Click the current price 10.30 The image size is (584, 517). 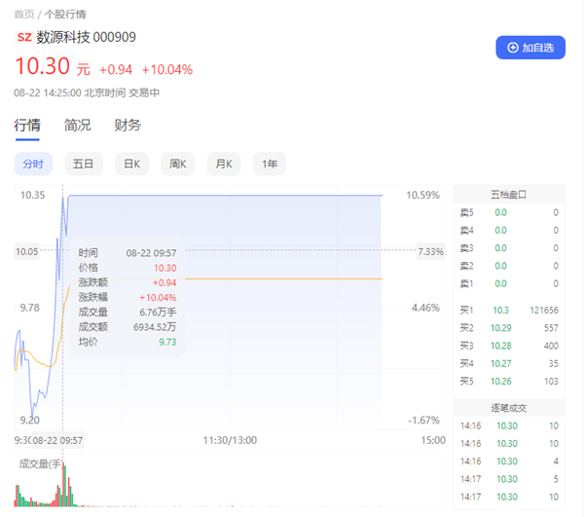[43, 66]
